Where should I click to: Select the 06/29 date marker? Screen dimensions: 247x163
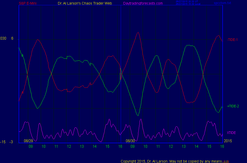pyautogui.click(x=28, y=141)
